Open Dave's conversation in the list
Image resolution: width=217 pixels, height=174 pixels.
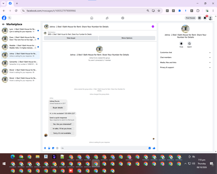(20, 39)
